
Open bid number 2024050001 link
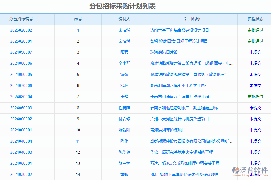pos(21,163)
